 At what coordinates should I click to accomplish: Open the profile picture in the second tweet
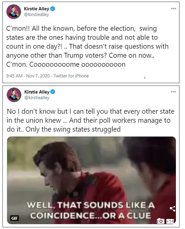click(x=14, y=94)
